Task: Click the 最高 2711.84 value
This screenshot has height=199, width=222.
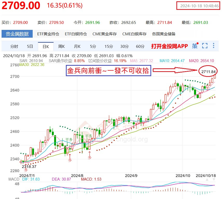Action: pos(165,22)
